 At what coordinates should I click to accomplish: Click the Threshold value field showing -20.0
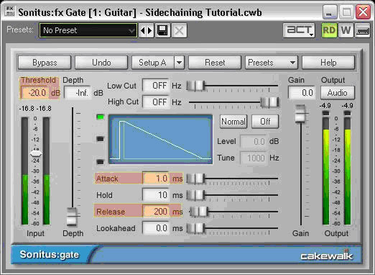(35, 93)
